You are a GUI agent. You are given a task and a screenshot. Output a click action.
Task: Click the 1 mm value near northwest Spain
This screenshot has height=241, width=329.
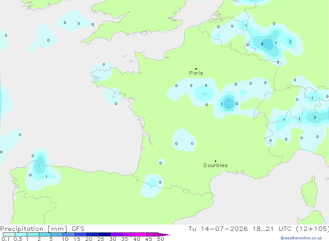(x=46, y=177)
